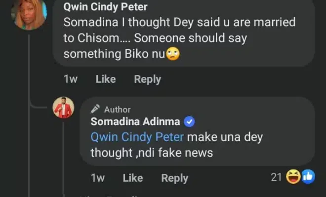Open Somadina Adinma's profile name link
The width and height of the screenshot is (326, 197).
[128, 122]
